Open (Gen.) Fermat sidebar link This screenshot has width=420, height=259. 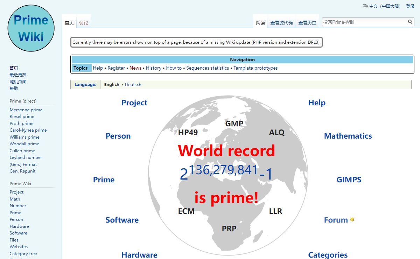coord(23,164)
